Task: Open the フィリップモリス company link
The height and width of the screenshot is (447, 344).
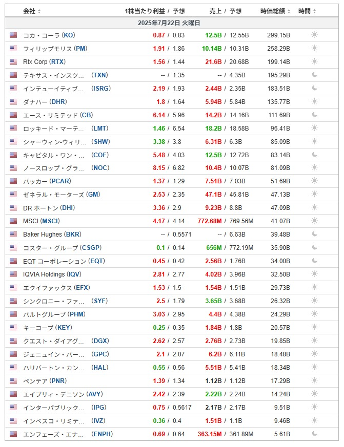Action: tap(47, 49)
